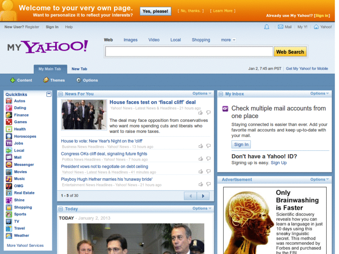The height and width of the screenshot is (254, 339).
Task: Click Sign In button in My Inbox
Action: (x=241, y=144)
